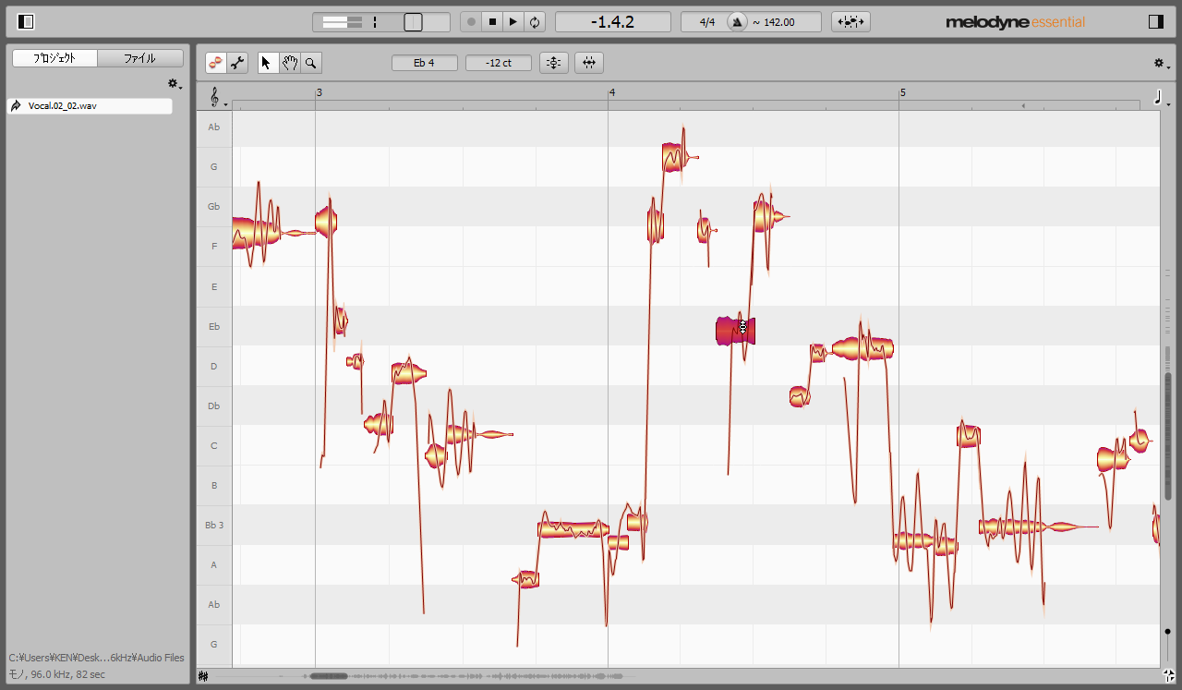
Task: Select the Scroll hand tool
Action: (290, 63)
